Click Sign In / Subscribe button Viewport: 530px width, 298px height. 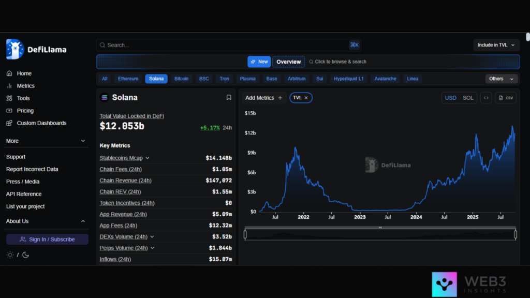tap(47, 240)
